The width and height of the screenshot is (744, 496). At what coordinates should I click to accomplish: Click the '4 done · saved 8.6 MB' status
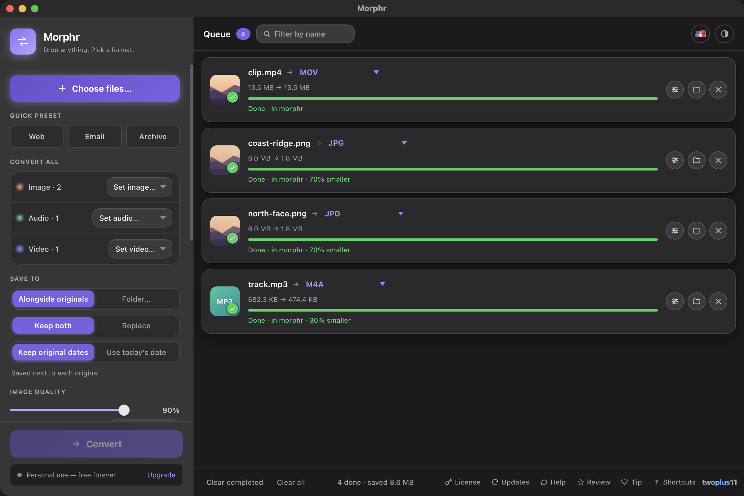375,482
